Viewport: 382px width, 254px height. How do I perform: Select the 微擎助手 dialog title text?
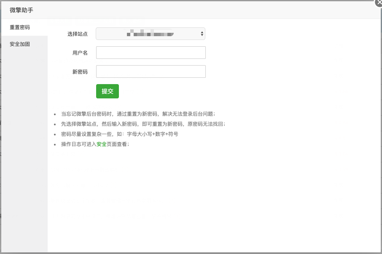[x=22, y=10]
